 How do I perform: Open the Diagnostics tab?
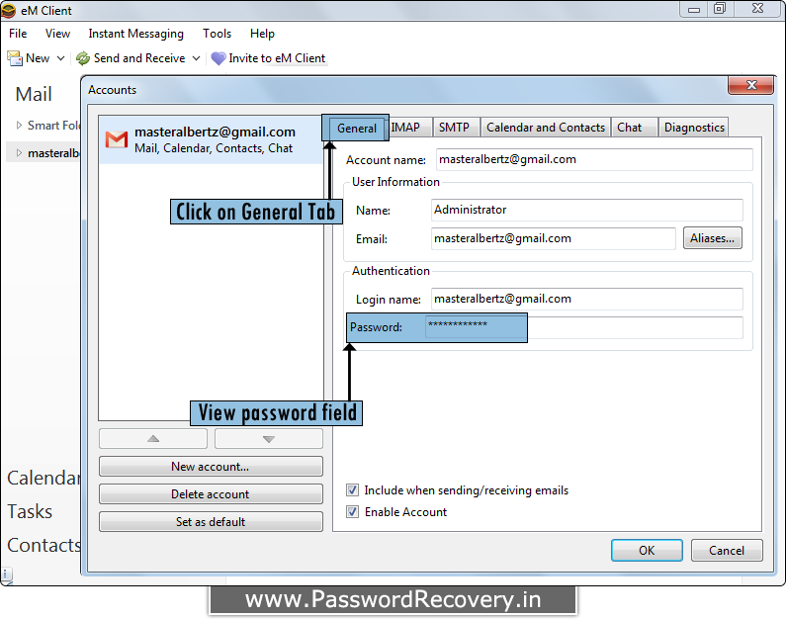tap(694, 128)
